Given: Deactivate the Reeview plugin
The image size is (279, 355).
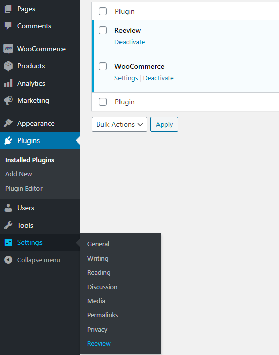Looking at the screenshot, I should tap(130, 42).
